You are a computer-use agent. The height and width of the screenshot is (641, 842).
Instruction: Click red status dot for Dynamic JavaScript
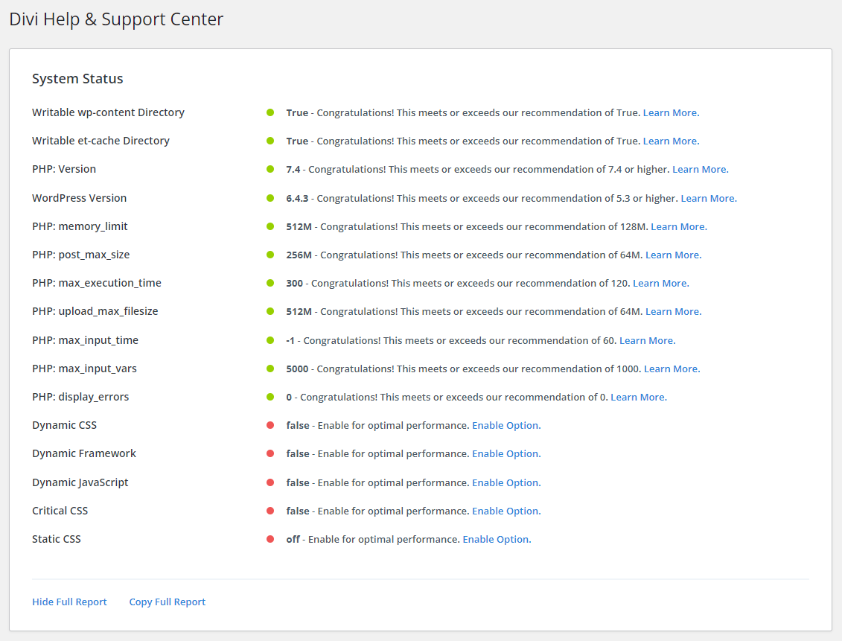click(x=270, y=482)
